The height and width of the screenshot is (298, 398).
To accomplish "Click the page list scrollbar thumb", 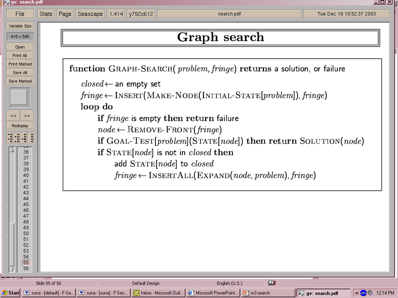I will tap(12, 244).
